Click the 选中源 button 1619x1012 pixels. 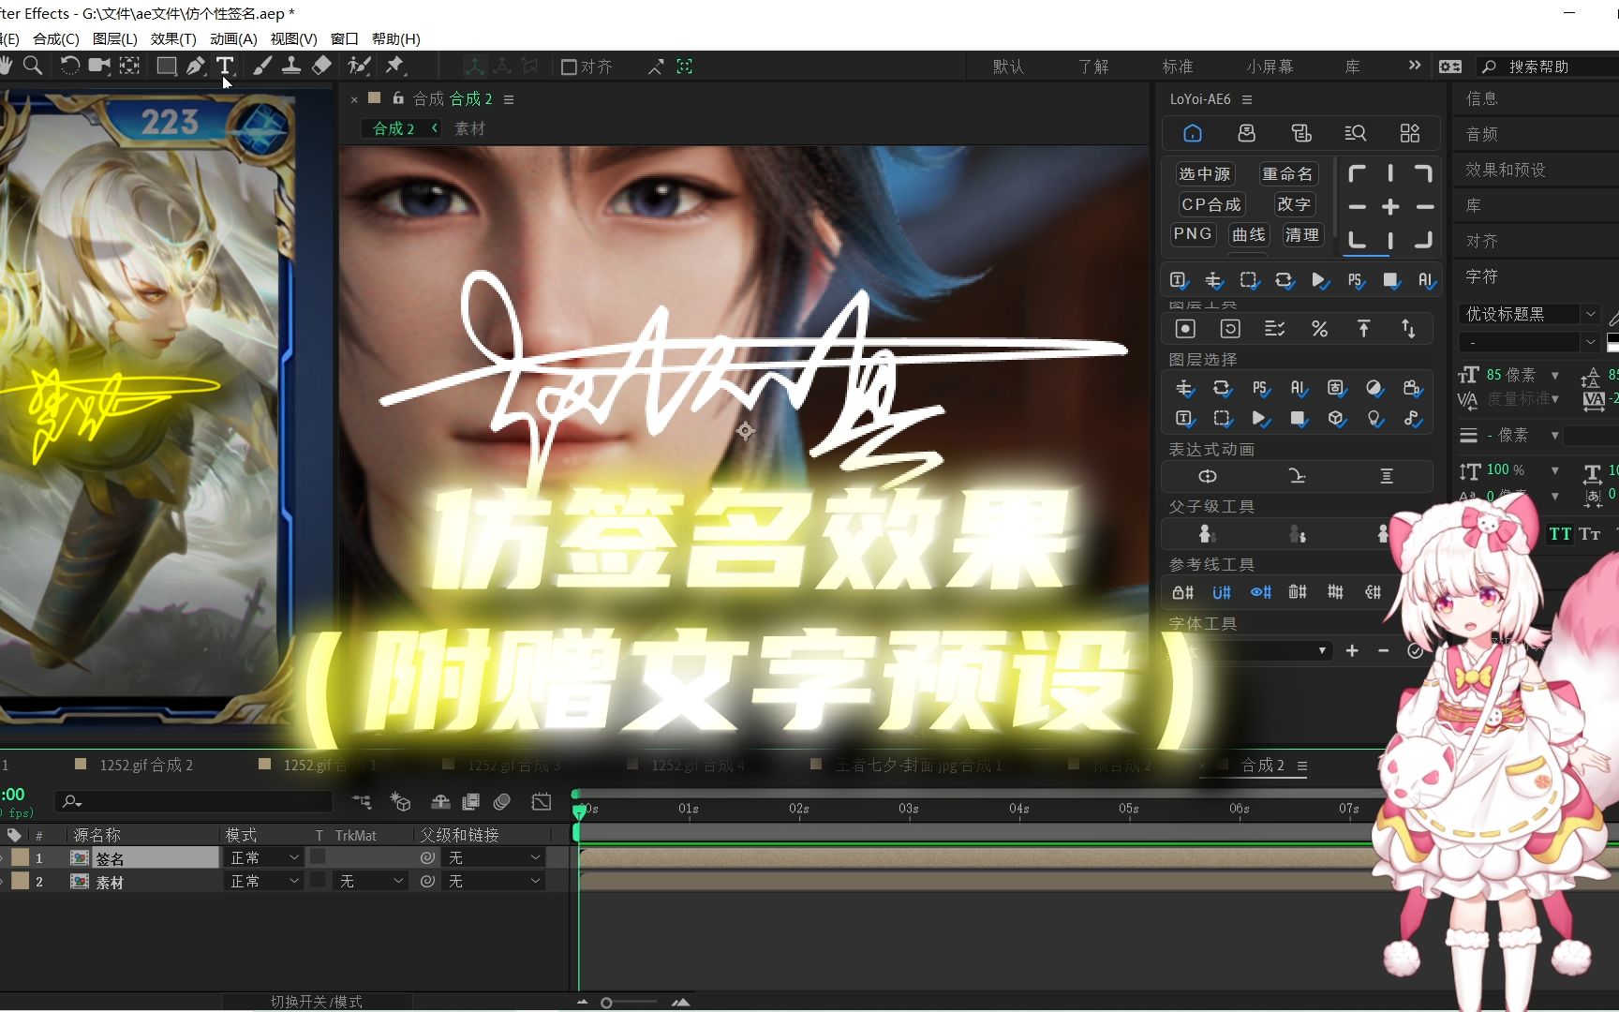1204,174
